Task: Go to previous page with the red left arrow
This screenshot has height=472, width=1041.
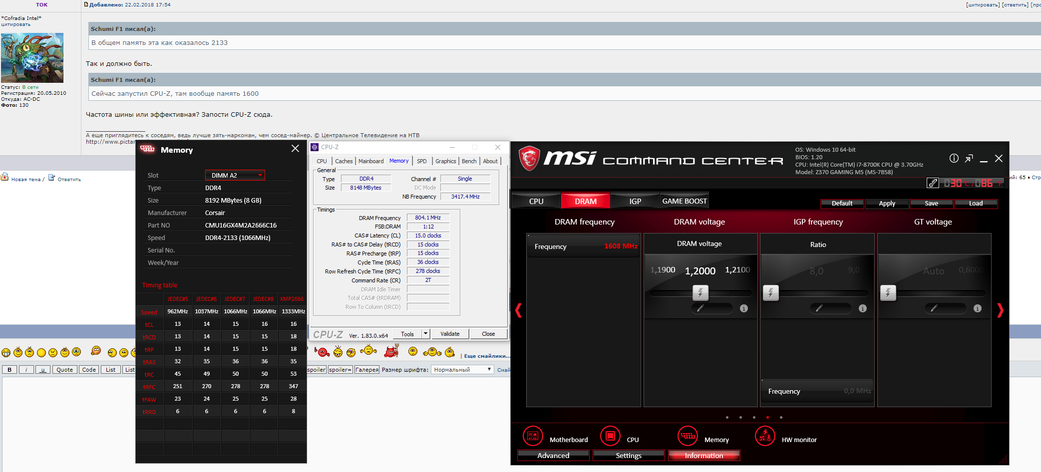Action: 518,310
